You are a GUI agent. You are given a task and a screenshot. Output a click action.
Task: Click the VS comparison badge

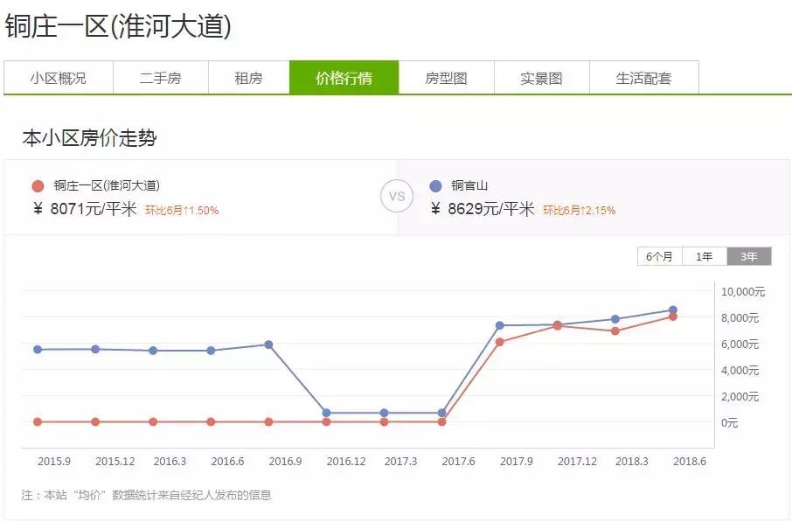pyautogui.click(x=398, y=196)
